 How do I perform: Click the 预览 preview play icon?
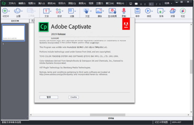[148, 11]
